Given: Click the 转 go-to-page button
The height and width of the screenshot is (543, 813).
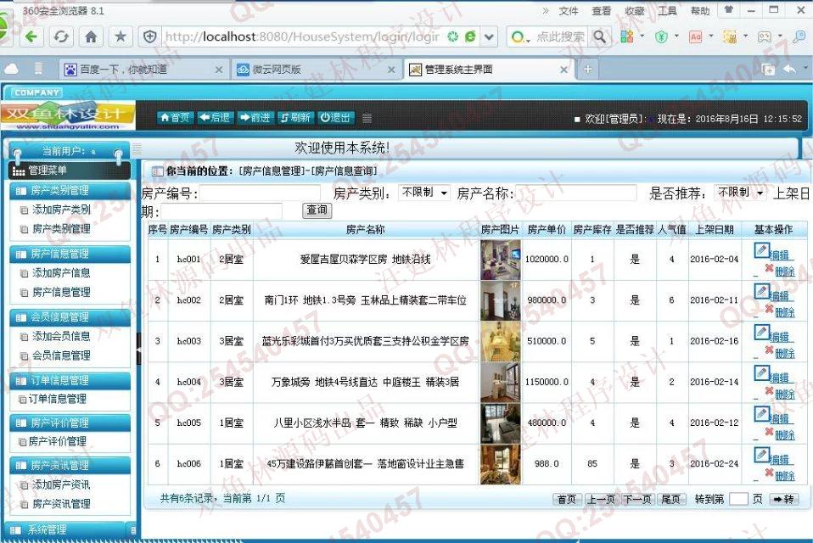Looking at the screenshot, I should (x=783, y=499).
